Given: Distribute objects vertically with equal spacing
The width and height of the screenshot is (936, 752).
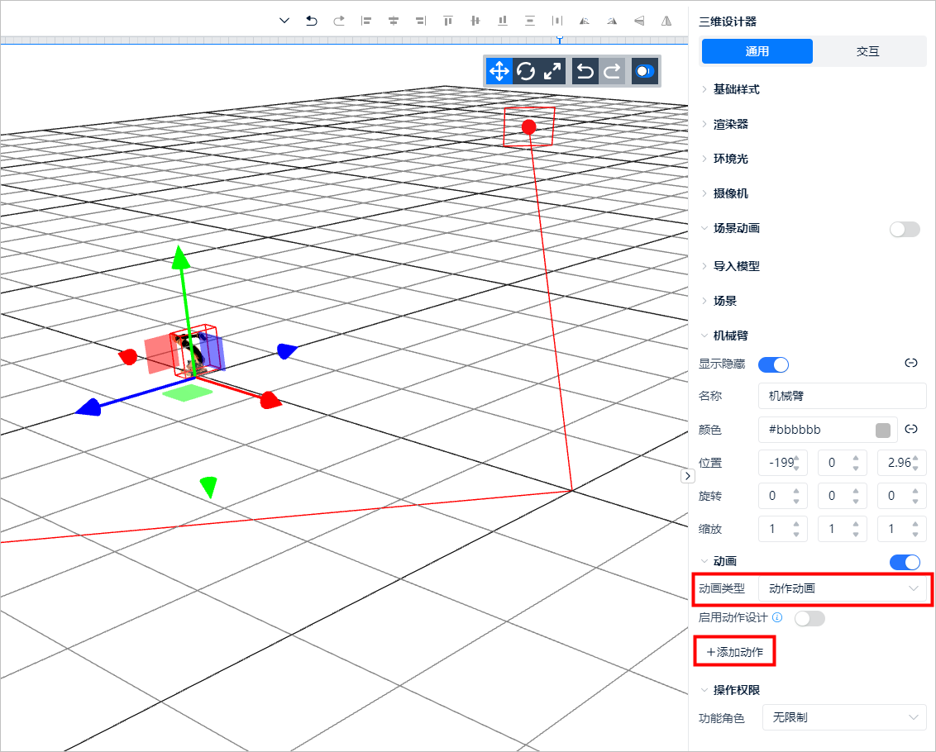Looking at the screenshot, I should pyautogui.click(x=530, y=21).
